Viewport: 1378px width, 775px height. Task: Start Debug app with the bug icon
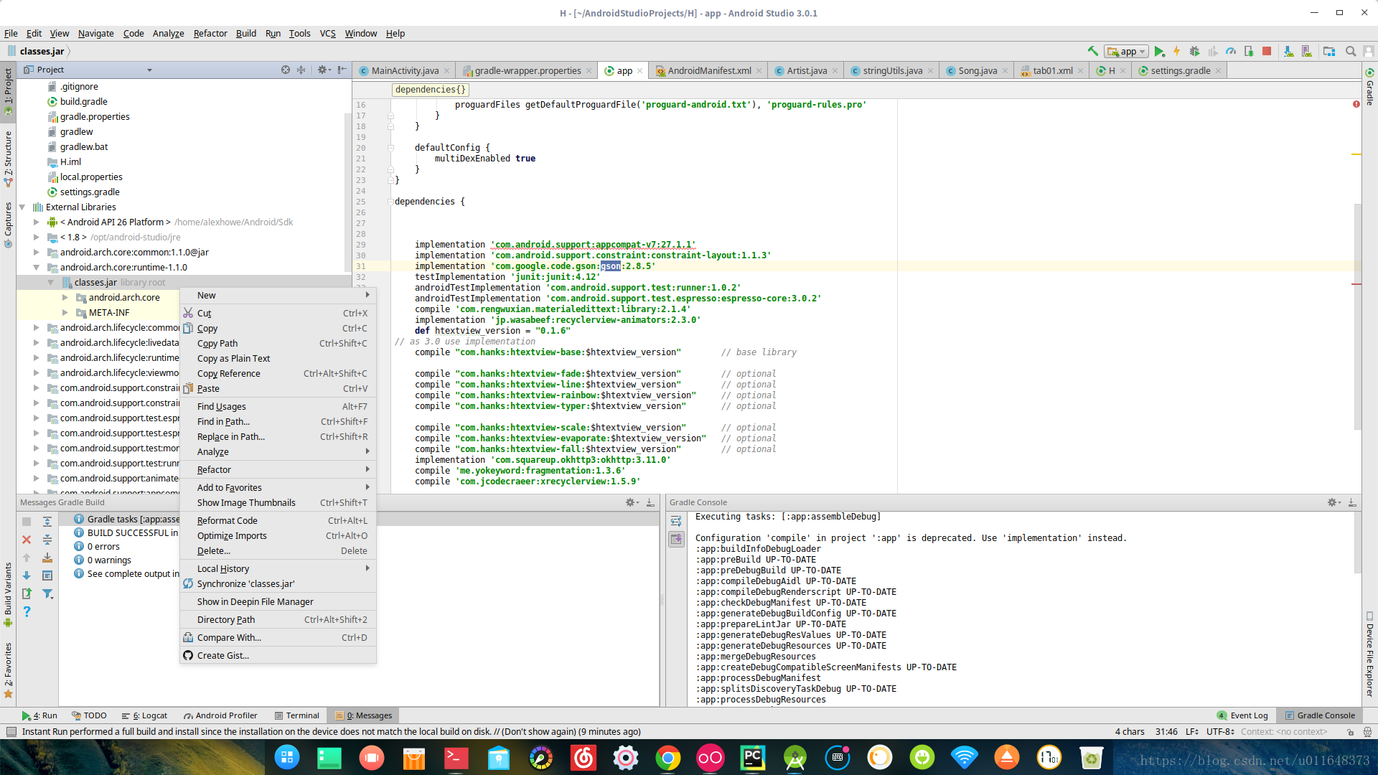[1195, 51]
